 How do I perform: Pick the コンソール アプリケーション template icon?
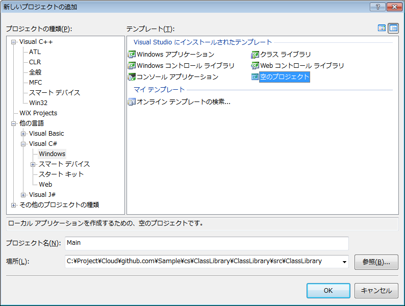(x=132, y=77)
